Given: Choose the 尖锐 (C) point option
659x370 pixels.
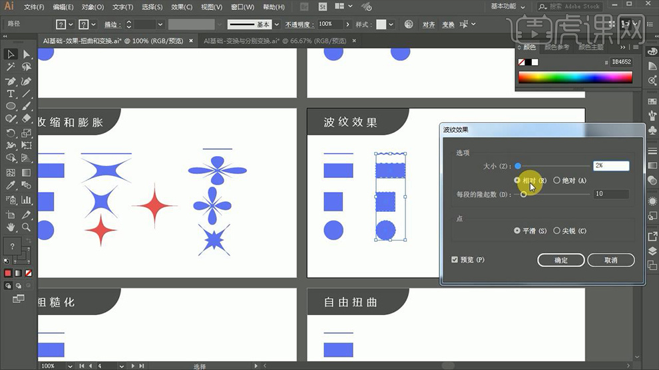Looking at the screenshot, I should [557, 231].
